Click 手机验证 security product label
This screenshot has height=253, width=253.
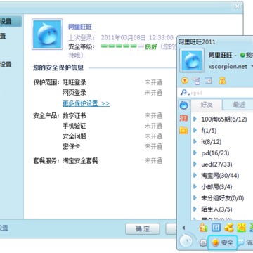pyautogui.click(x=74, y=126)
